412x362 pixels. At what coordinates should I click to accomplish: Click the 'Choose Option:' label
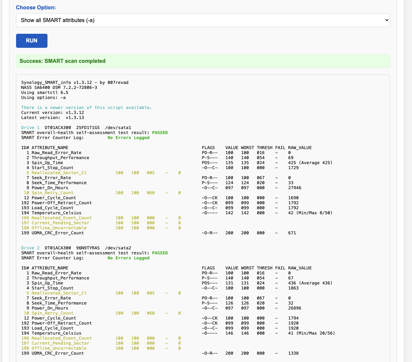point(36,7)
